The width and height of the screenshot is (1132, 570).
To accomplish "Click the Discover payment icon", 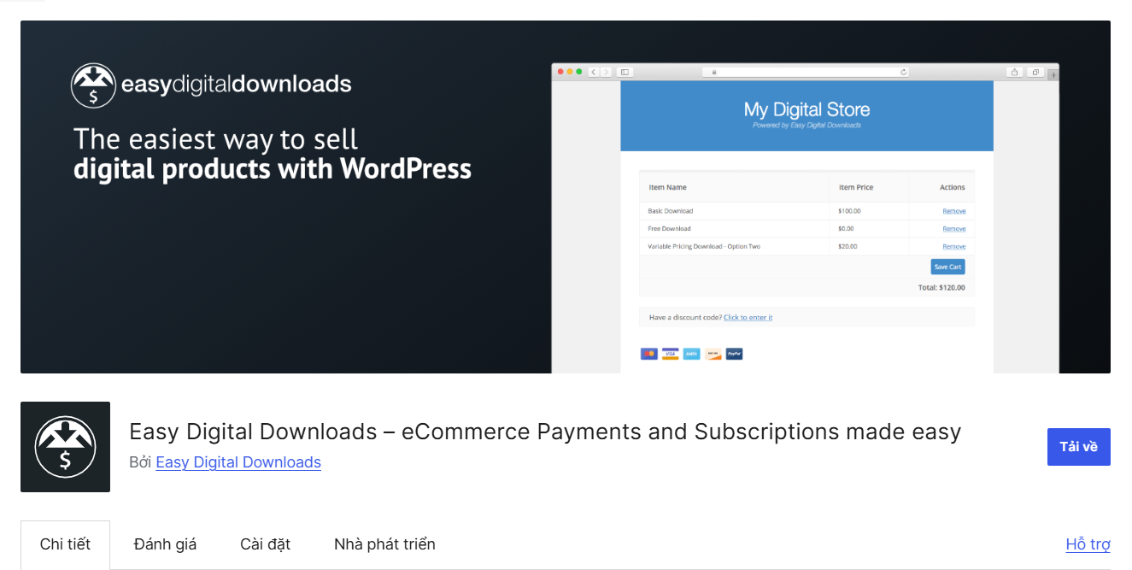I will click(x=713, y=354).
